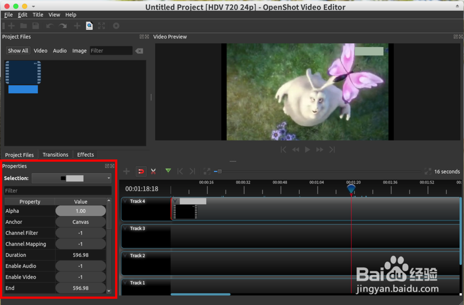The height and width of the screenshot is (305, 464).
Task: Open the Selection dropdown in Properties
Action: [x=71, y=178]
